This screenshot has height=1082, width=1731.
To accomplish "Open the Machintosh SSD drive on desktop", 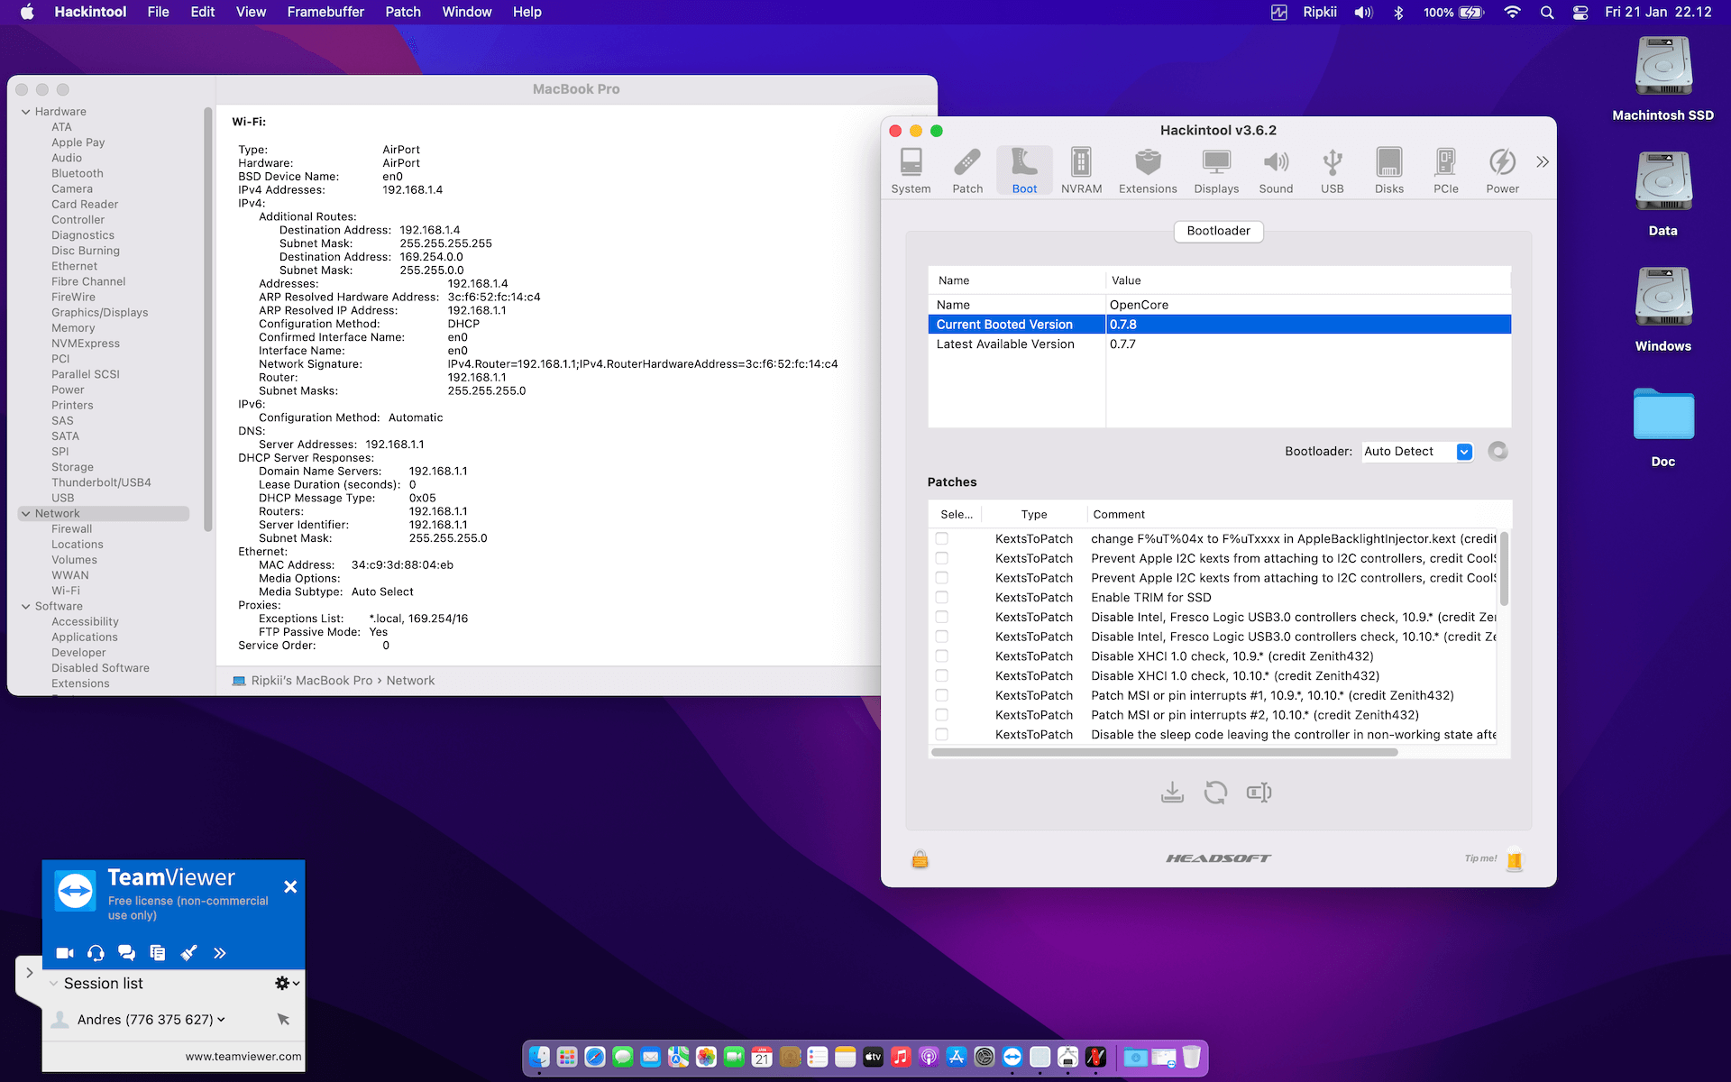I will (1663, 79).
